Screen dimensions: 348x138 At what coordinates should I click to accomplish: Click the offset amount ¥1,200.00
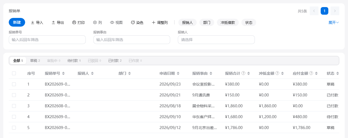(x=268, y=117)
